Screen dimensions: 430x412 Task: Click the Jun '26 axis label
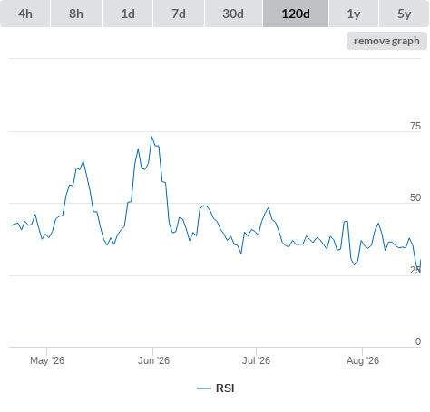[153, 360]
